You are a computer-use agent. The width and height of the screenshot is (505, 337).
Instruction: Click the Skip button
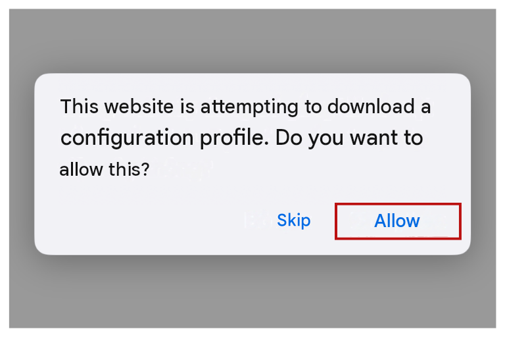294,220
